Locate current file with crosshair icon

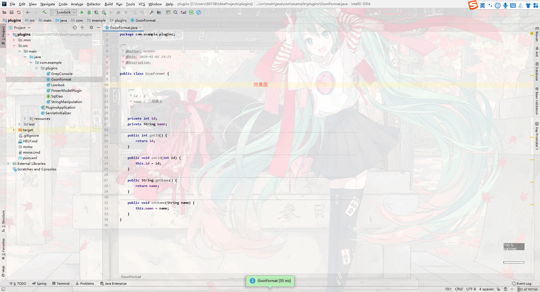point(75,28)
